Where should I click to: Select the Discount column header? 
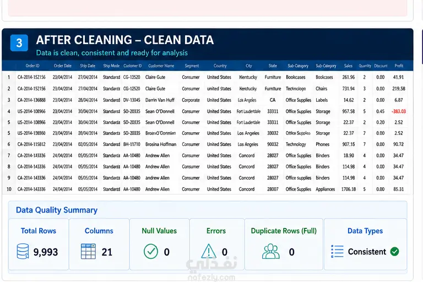coord(381,66)
